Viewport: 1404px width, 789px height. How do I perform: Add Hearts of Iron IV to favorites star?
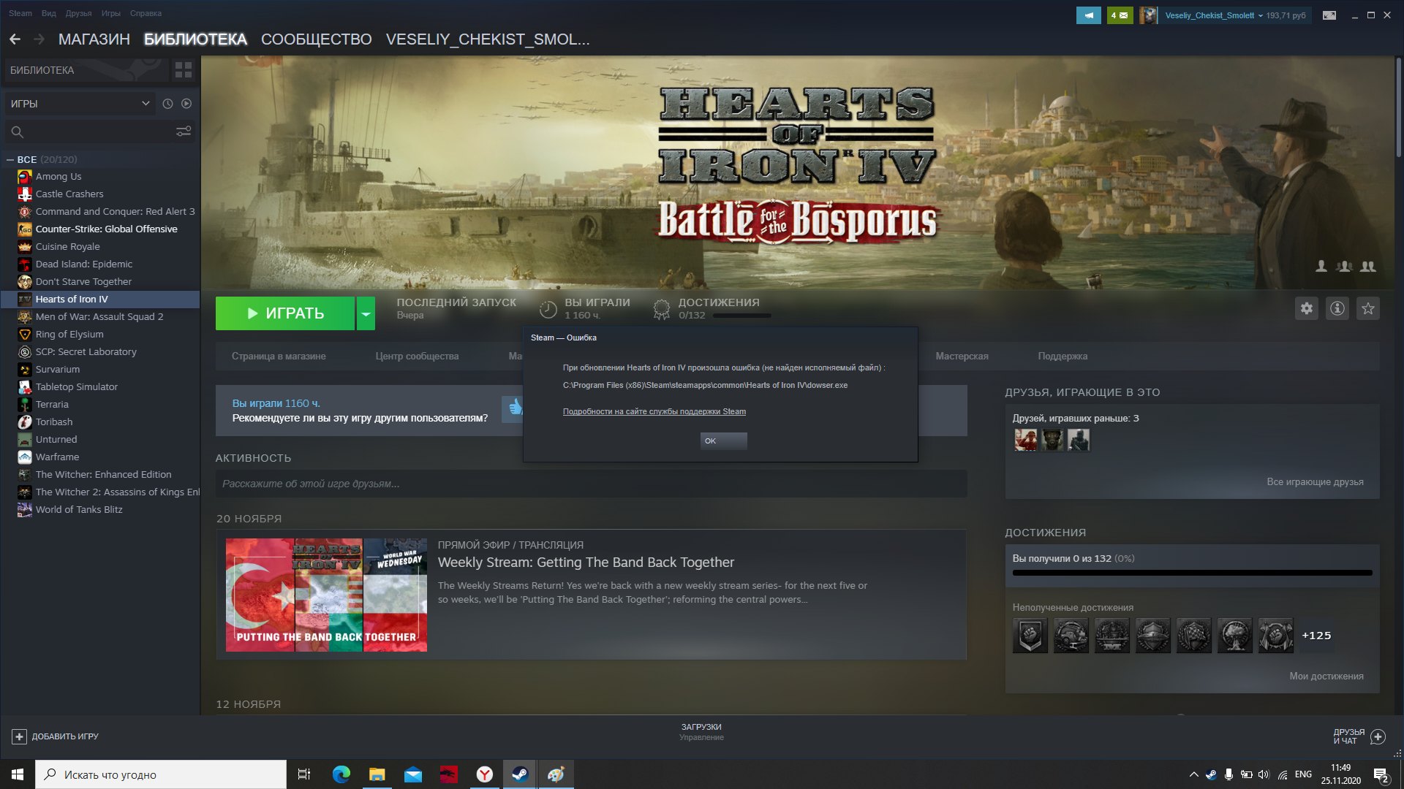[x=1368, y=308]
